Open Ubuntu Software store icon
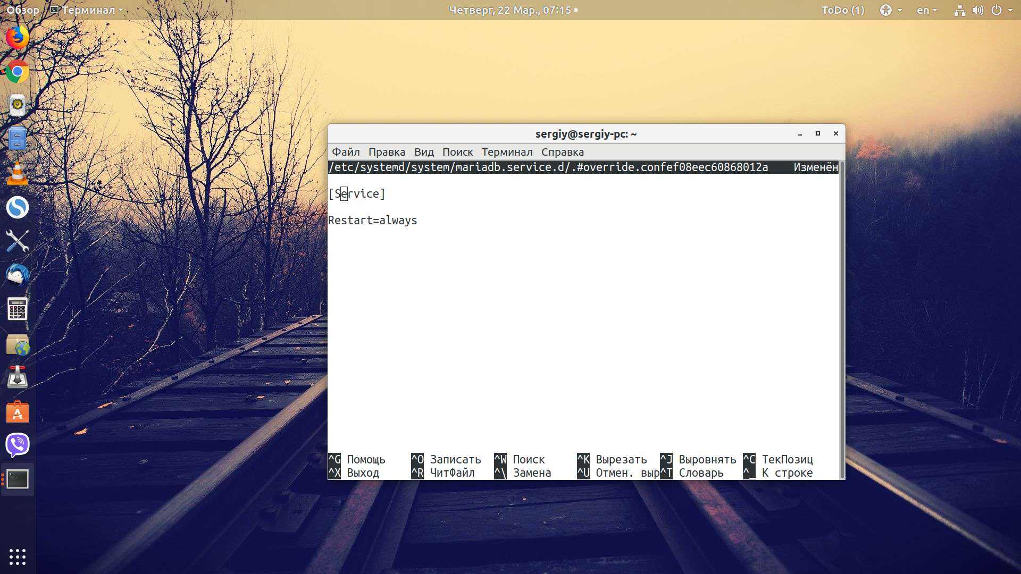This screenshot has height=574, width=1021. (18, 411)
